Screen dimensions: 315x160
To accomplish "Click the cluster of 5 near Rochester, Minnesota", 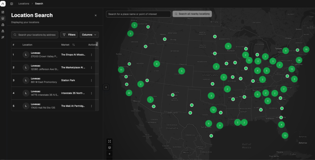I will 228,46.
